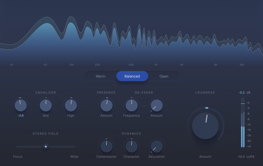This screenshot has width=263, height=166.
Task: Click the Dynamics Character knob
Action: [131, 146]
